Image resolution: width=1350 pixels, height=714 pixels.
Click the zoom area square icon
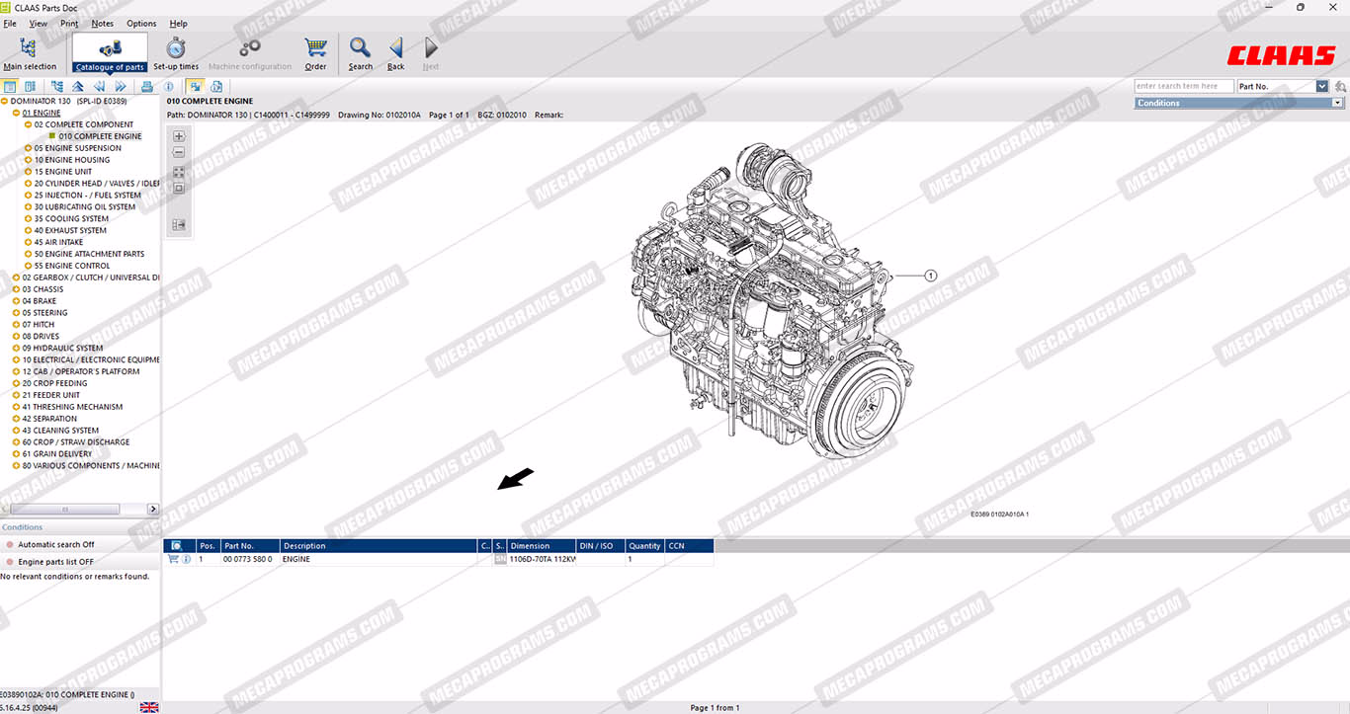coord(179,188)
